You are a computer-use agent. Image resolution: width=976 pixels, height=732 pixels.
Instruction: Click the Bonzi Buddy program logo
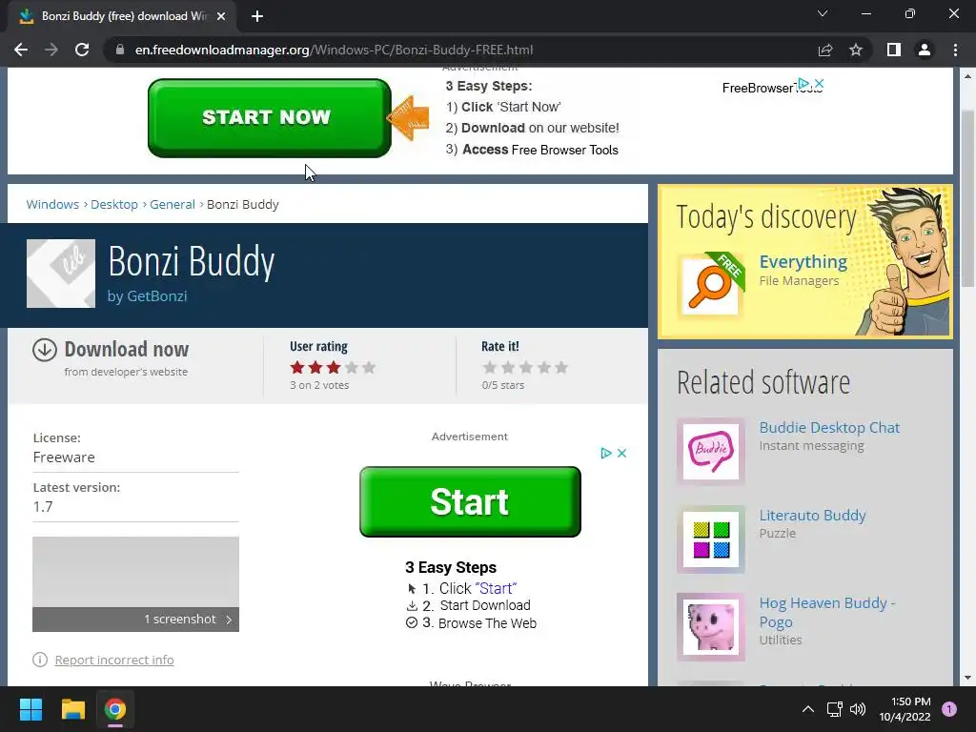pyautogui.click(x=61, y=274)
